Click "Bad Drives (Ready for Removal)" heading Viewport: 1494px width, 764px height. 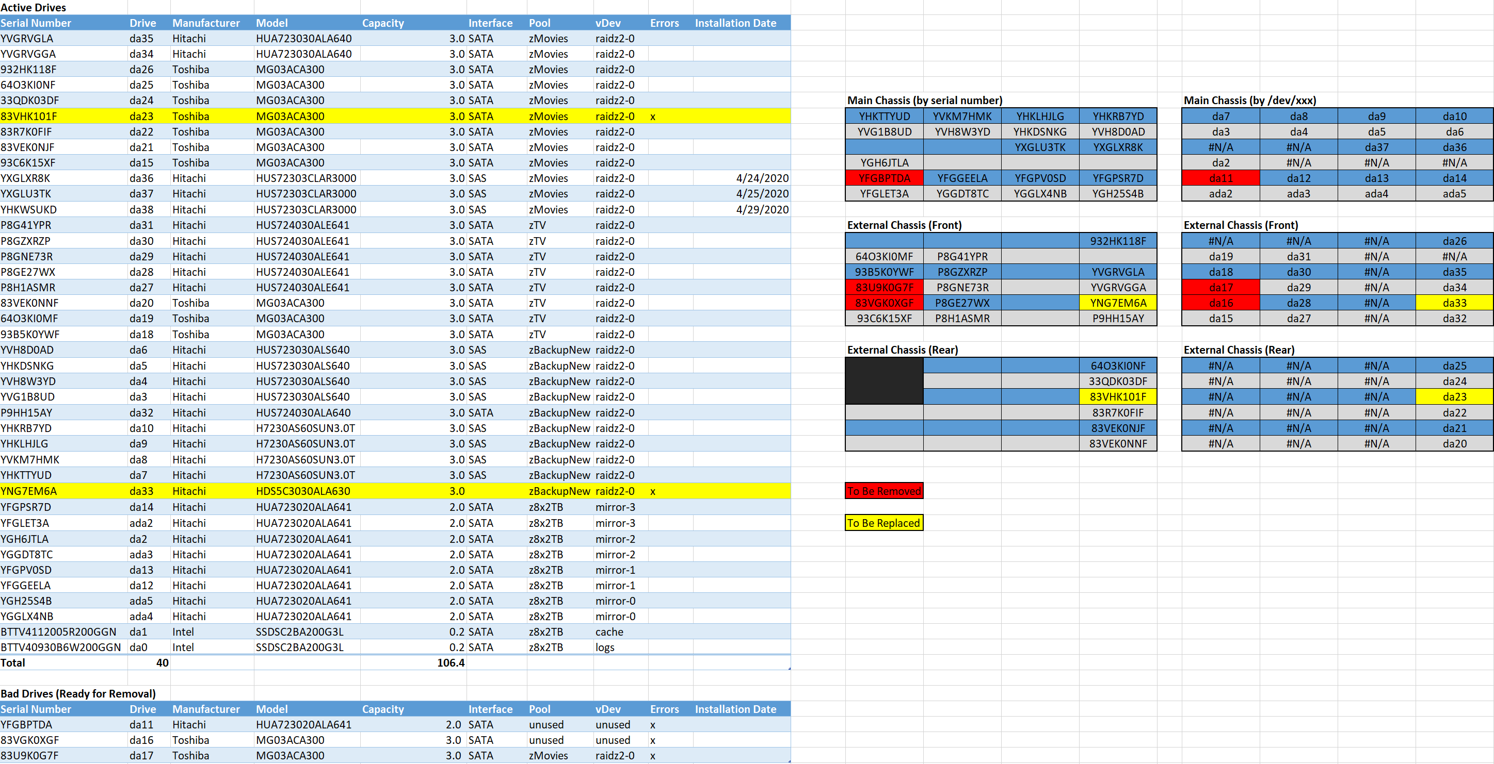[78, 693]
